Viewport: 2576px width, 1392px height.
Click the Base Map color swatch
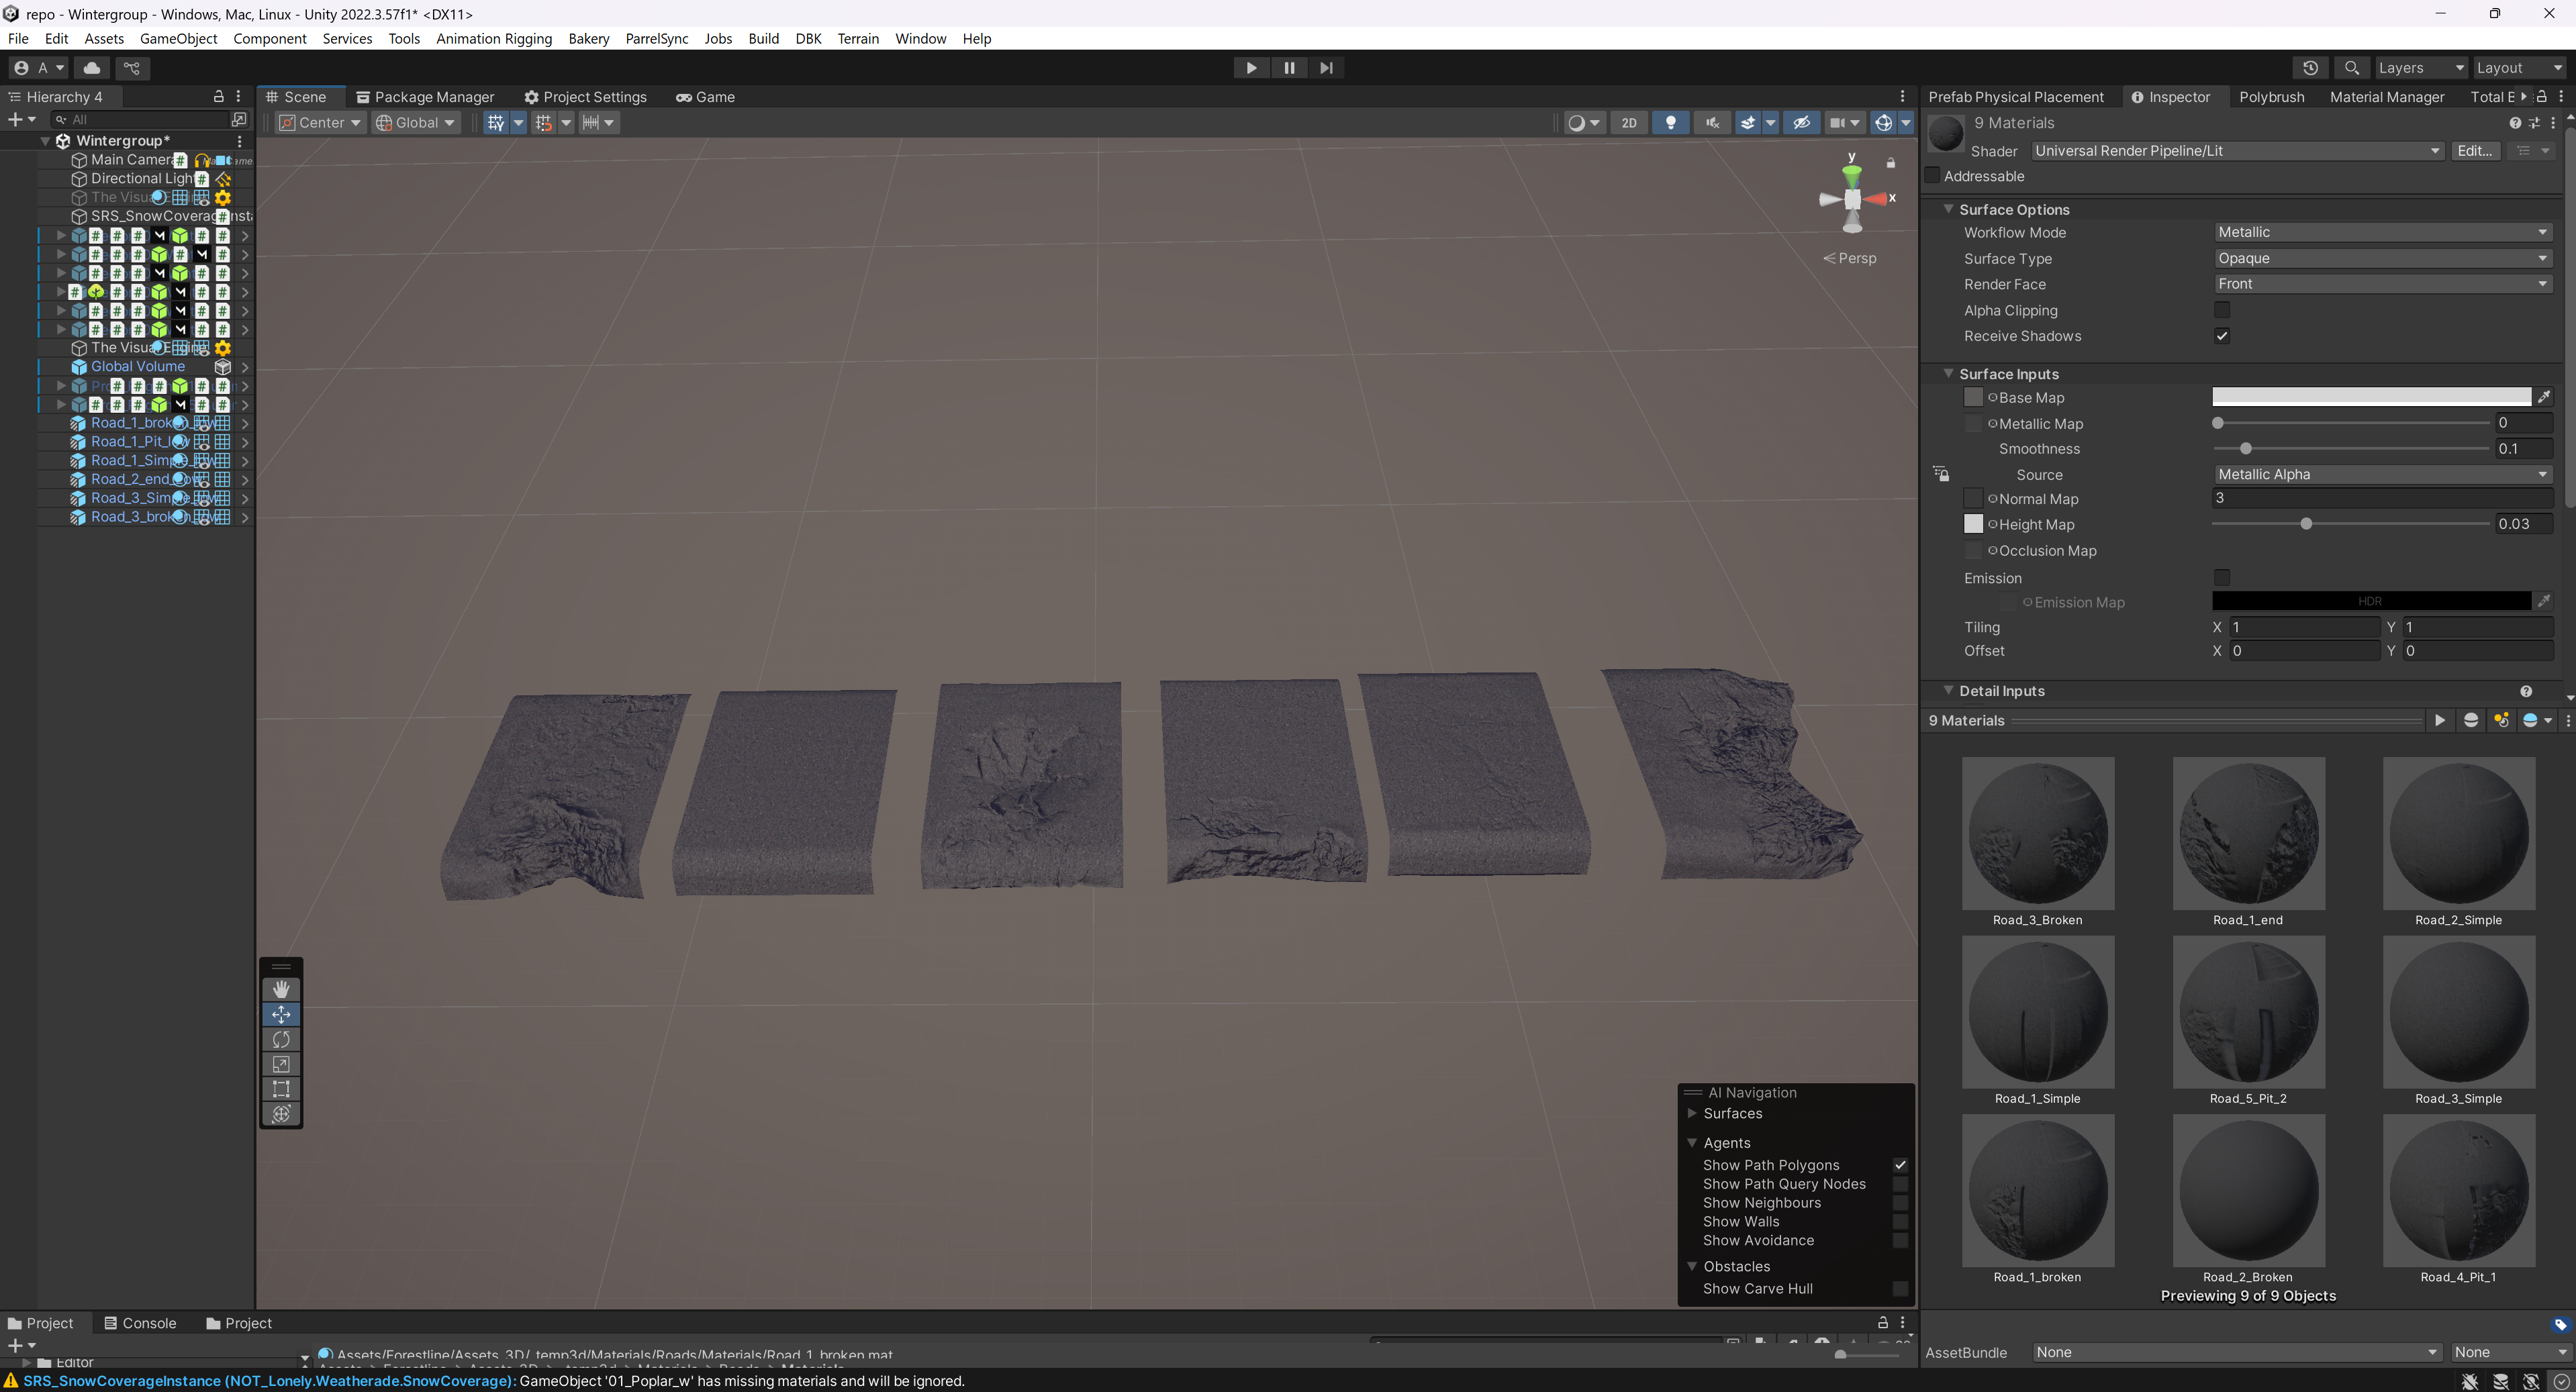pos(2370,397)
